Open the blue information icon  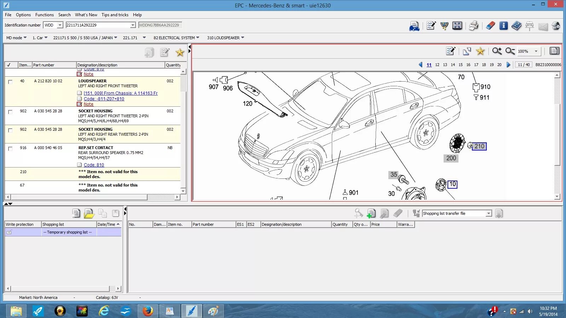pos(503,25)
